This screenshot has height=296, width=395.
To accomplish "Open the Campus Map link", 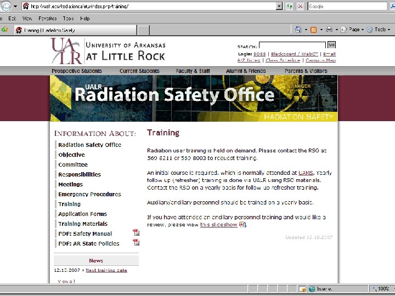I will [321, 60].
